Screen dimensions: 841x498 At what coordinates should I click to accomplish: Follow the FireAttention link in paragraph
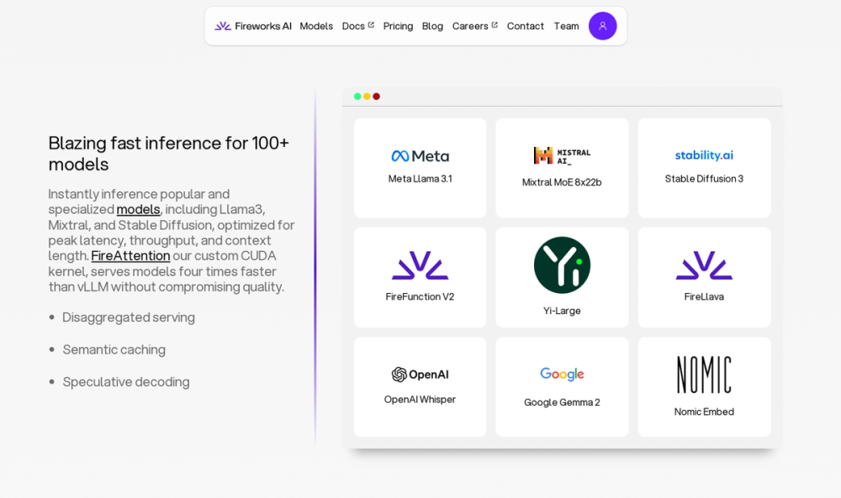click(x=130, y=255)
